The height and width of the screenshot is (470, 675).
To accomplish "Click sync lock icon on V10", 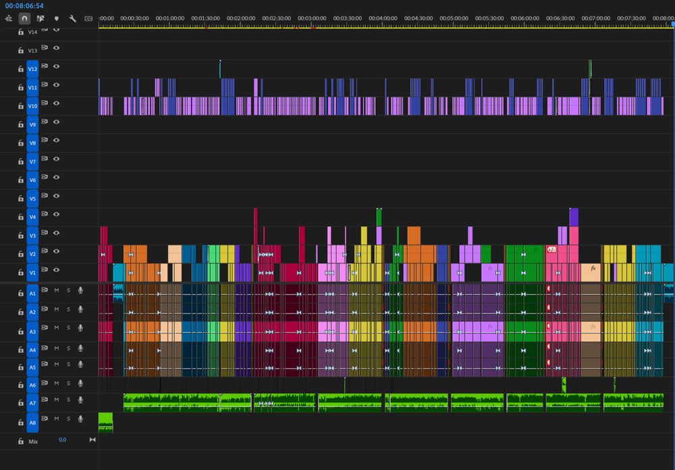I will (45, 103).
